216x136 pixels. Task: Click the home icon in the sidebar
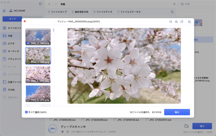[4, 10]
